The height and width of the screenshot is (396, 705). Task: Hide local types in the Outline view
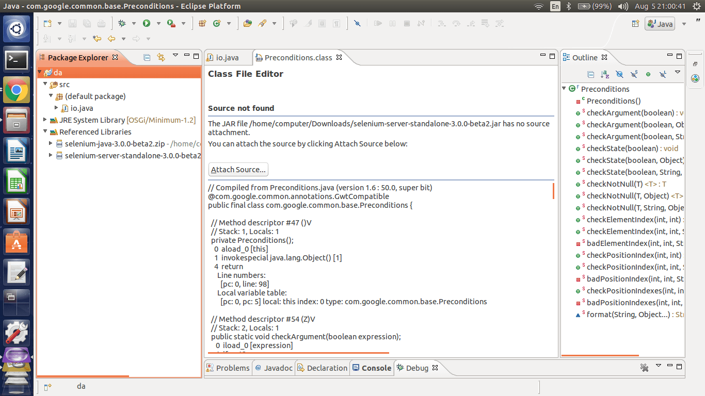(663, 73)
